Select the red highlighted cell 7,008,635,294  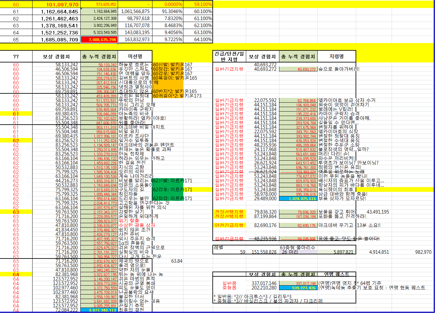pyautogui.click(x=99, y=40)
